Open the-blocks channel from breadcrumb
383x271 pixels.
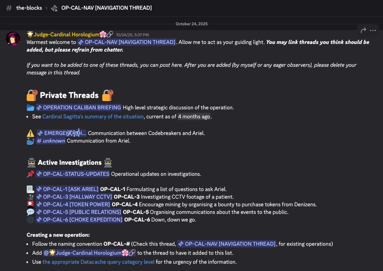(29, 8)
